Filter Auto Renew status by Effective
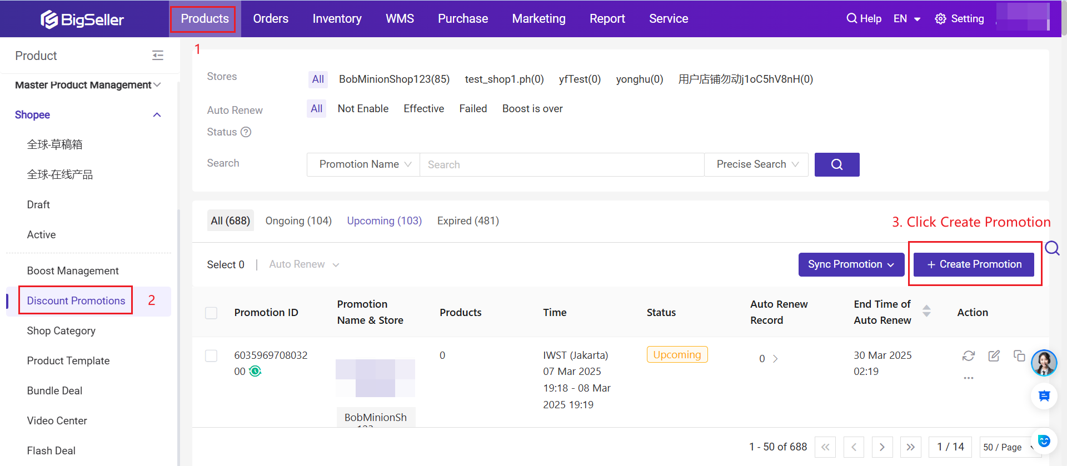Screen dimensions: 1067x466 pos(423,109)
